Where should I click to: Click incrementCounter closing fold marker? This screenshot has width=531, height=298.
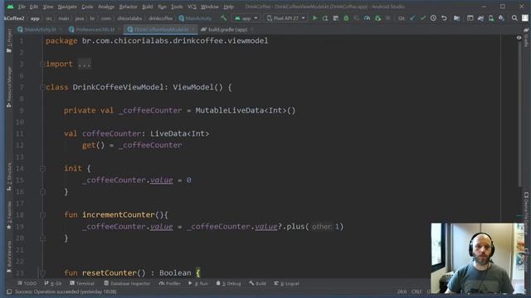coord(42,238)
